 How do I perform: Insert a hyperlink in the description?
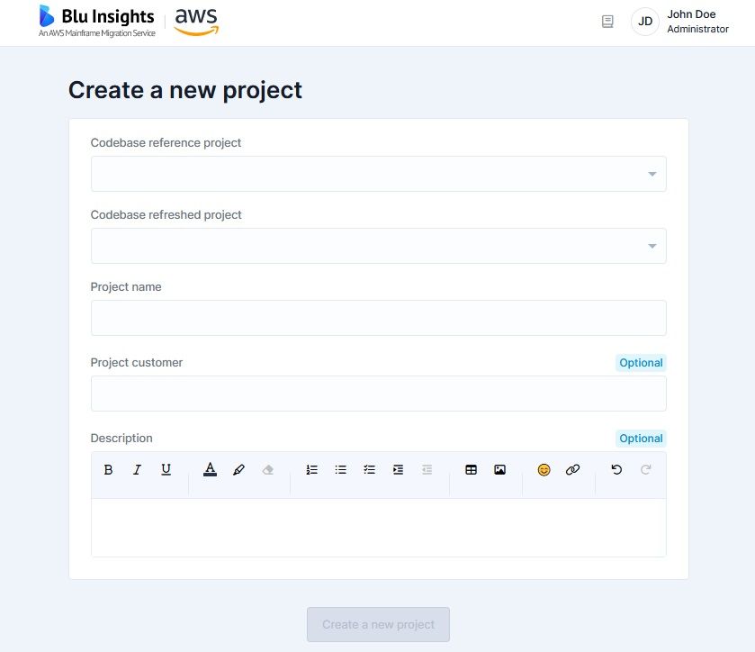click(572, 469)
